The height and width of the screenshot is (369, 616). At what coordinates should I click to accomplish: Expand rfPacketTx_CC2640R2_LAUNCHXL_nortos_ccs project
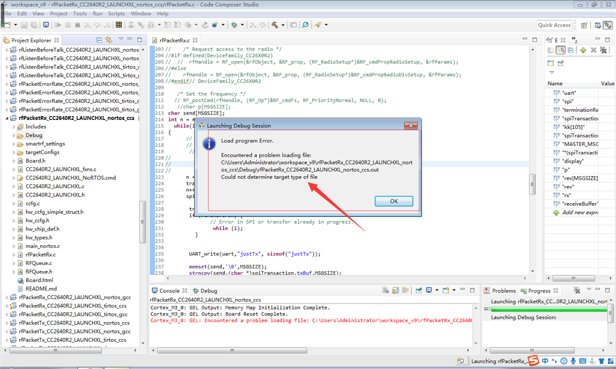click(8, 323)
